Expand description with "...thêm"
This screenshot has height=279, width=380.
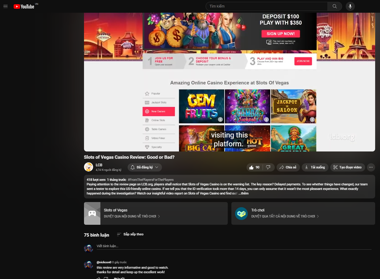click(x=244, y=193)
